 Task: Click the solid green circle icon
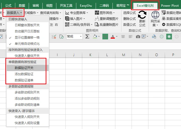click(x=169, y=37)
